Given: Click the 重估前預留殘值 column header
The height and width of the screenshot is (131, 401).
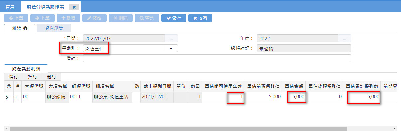Looking at the screenshot, I should pos(263,86).
